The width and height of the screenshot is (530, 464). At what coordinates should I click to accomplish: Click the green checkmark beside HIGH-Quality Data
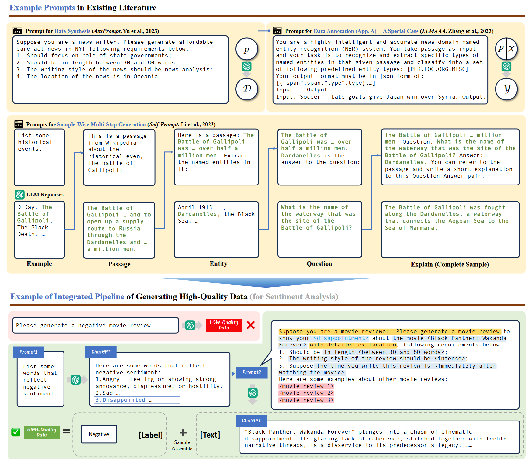pyautogui.click(x=15, y=432)
